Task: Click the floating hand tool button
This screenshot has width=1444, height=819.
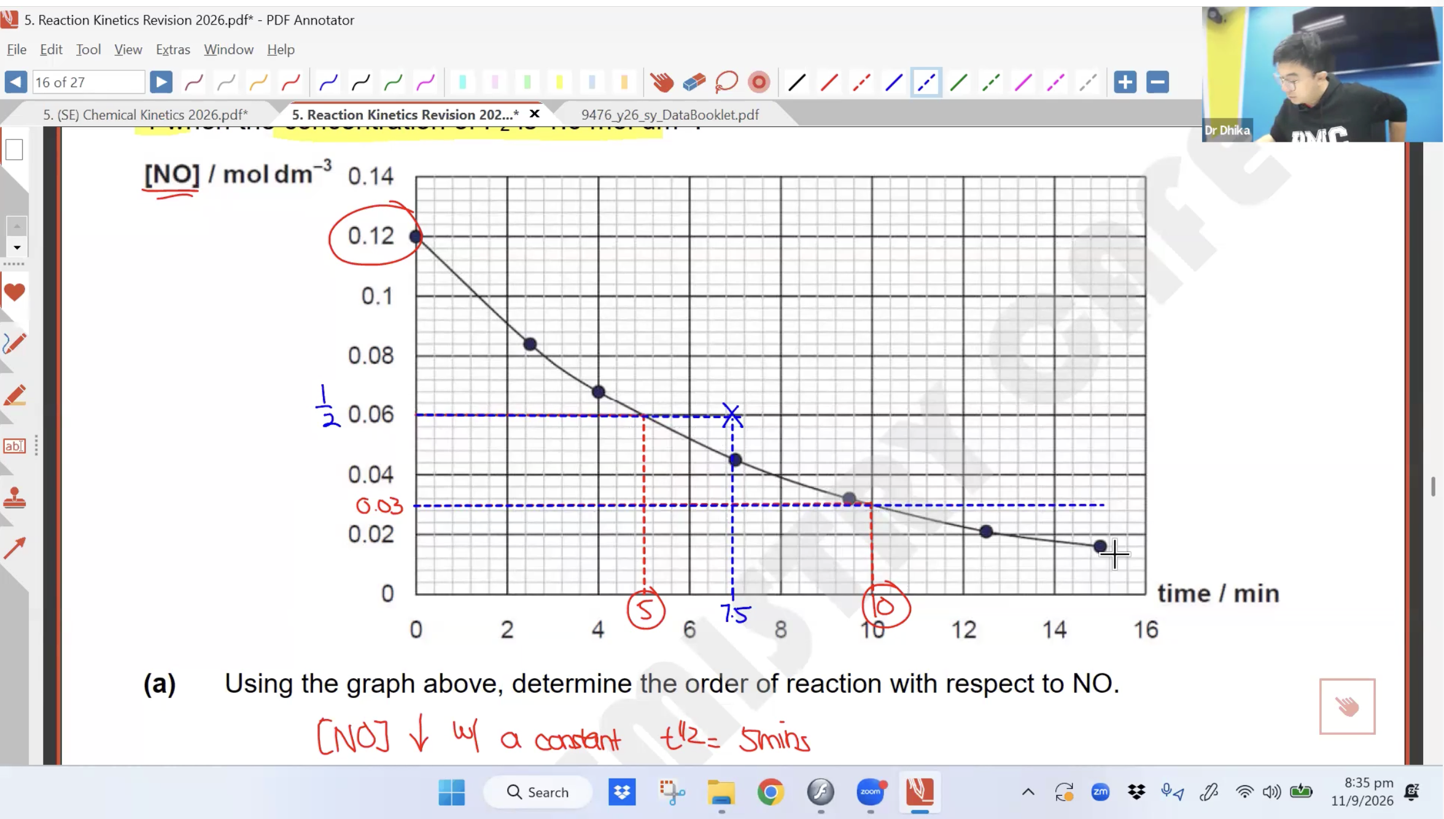Action: point(1347,706)
